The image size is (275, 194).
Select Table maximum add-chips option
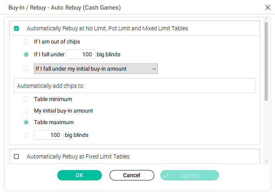click(26, 122)
